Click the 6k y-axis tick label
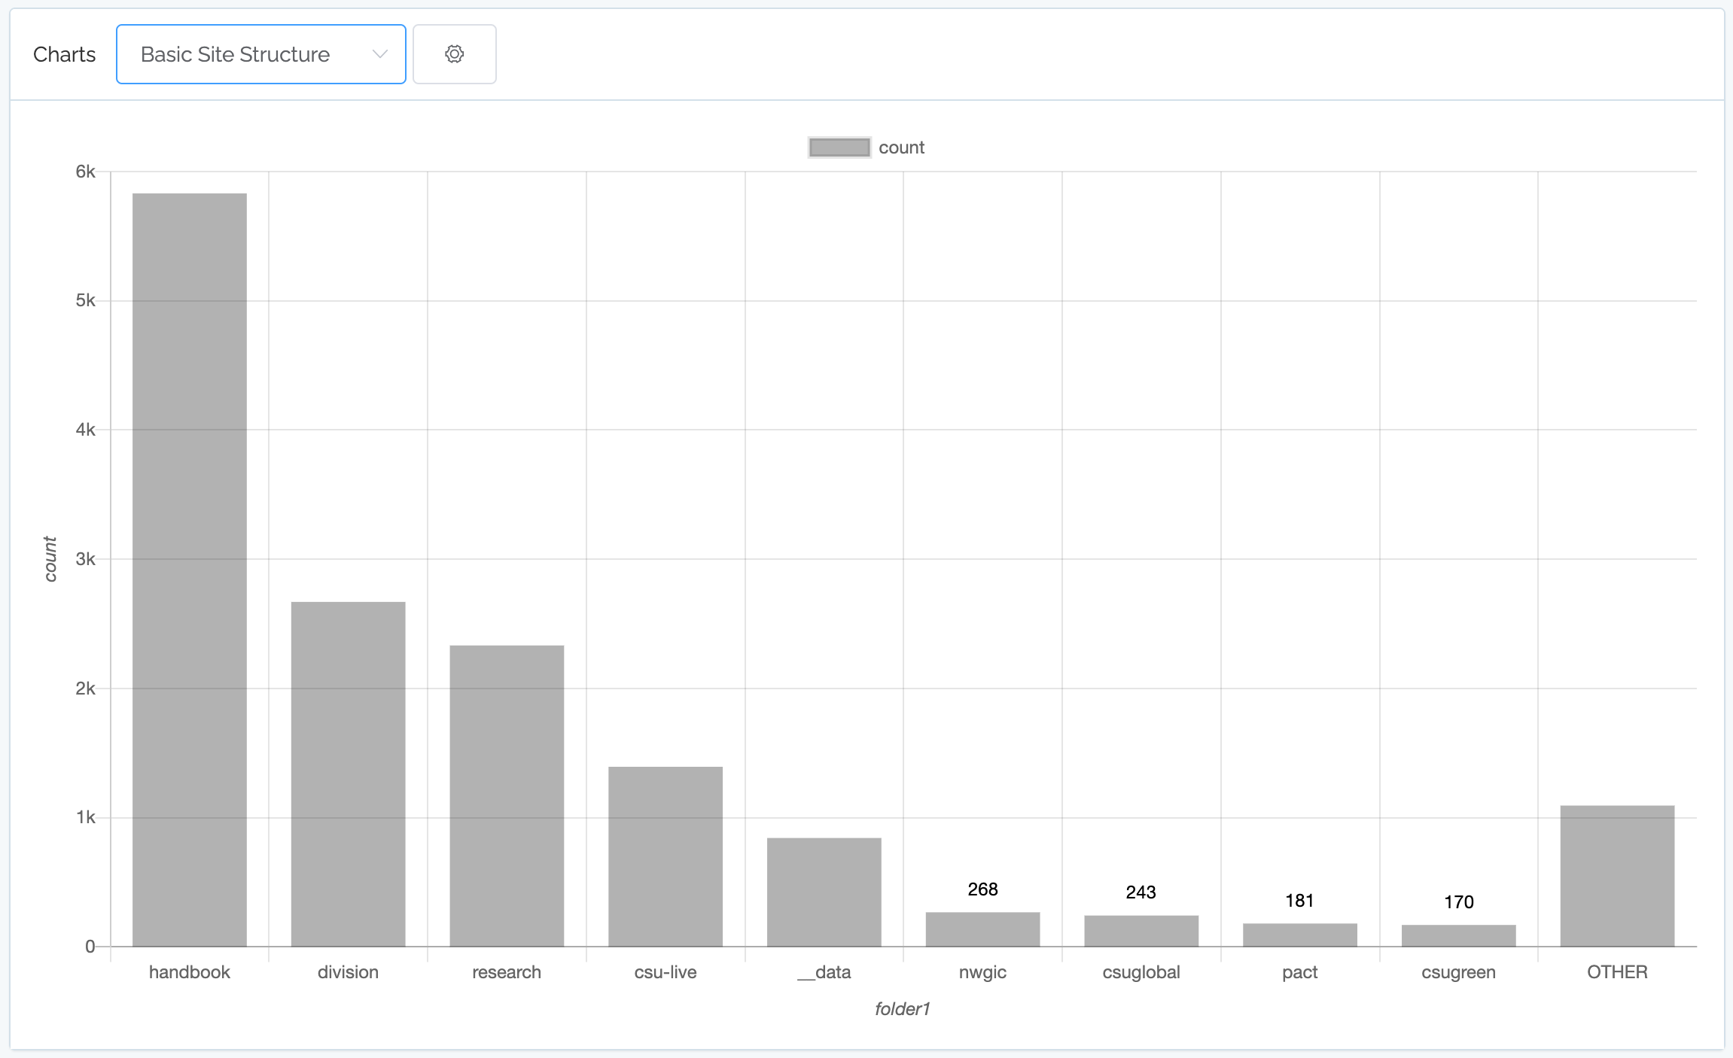Viewport: 1733px width, 1058px height. pyautogui.click(x=85, y=172)
